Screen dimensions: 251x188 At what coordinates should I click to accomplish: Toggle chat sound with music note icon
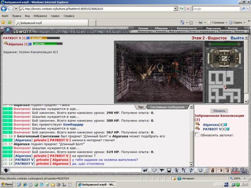[x=191, y=170]
